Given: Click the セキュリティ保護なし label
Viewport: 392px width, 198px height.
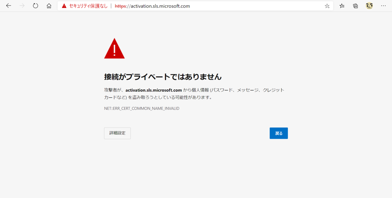Looking at the screenshot, I should [88, 6].
